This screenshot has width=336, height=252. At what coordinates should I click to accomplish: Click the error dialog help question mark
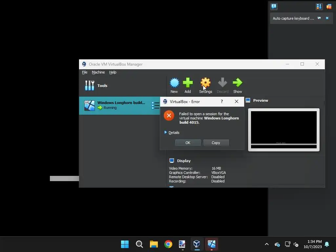click(x=222, y=101)
